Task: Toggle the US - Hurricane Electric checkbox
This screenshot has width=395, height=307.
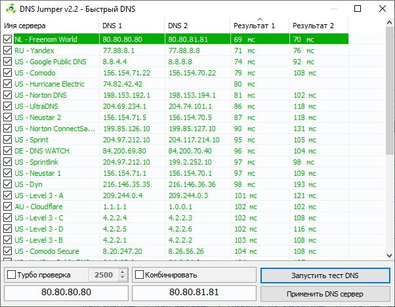Action: [x=8, y=83]
